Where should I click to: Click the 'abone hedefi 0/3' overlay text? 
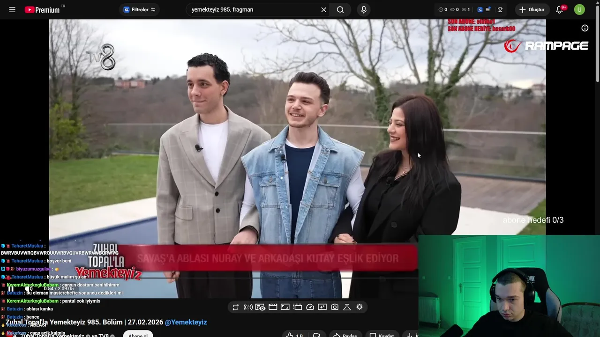[533, 220]
